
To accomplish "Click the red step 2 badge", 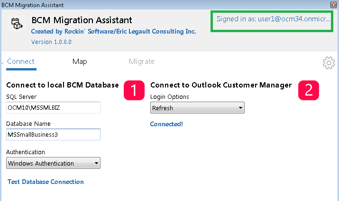I will pos(308,90).
